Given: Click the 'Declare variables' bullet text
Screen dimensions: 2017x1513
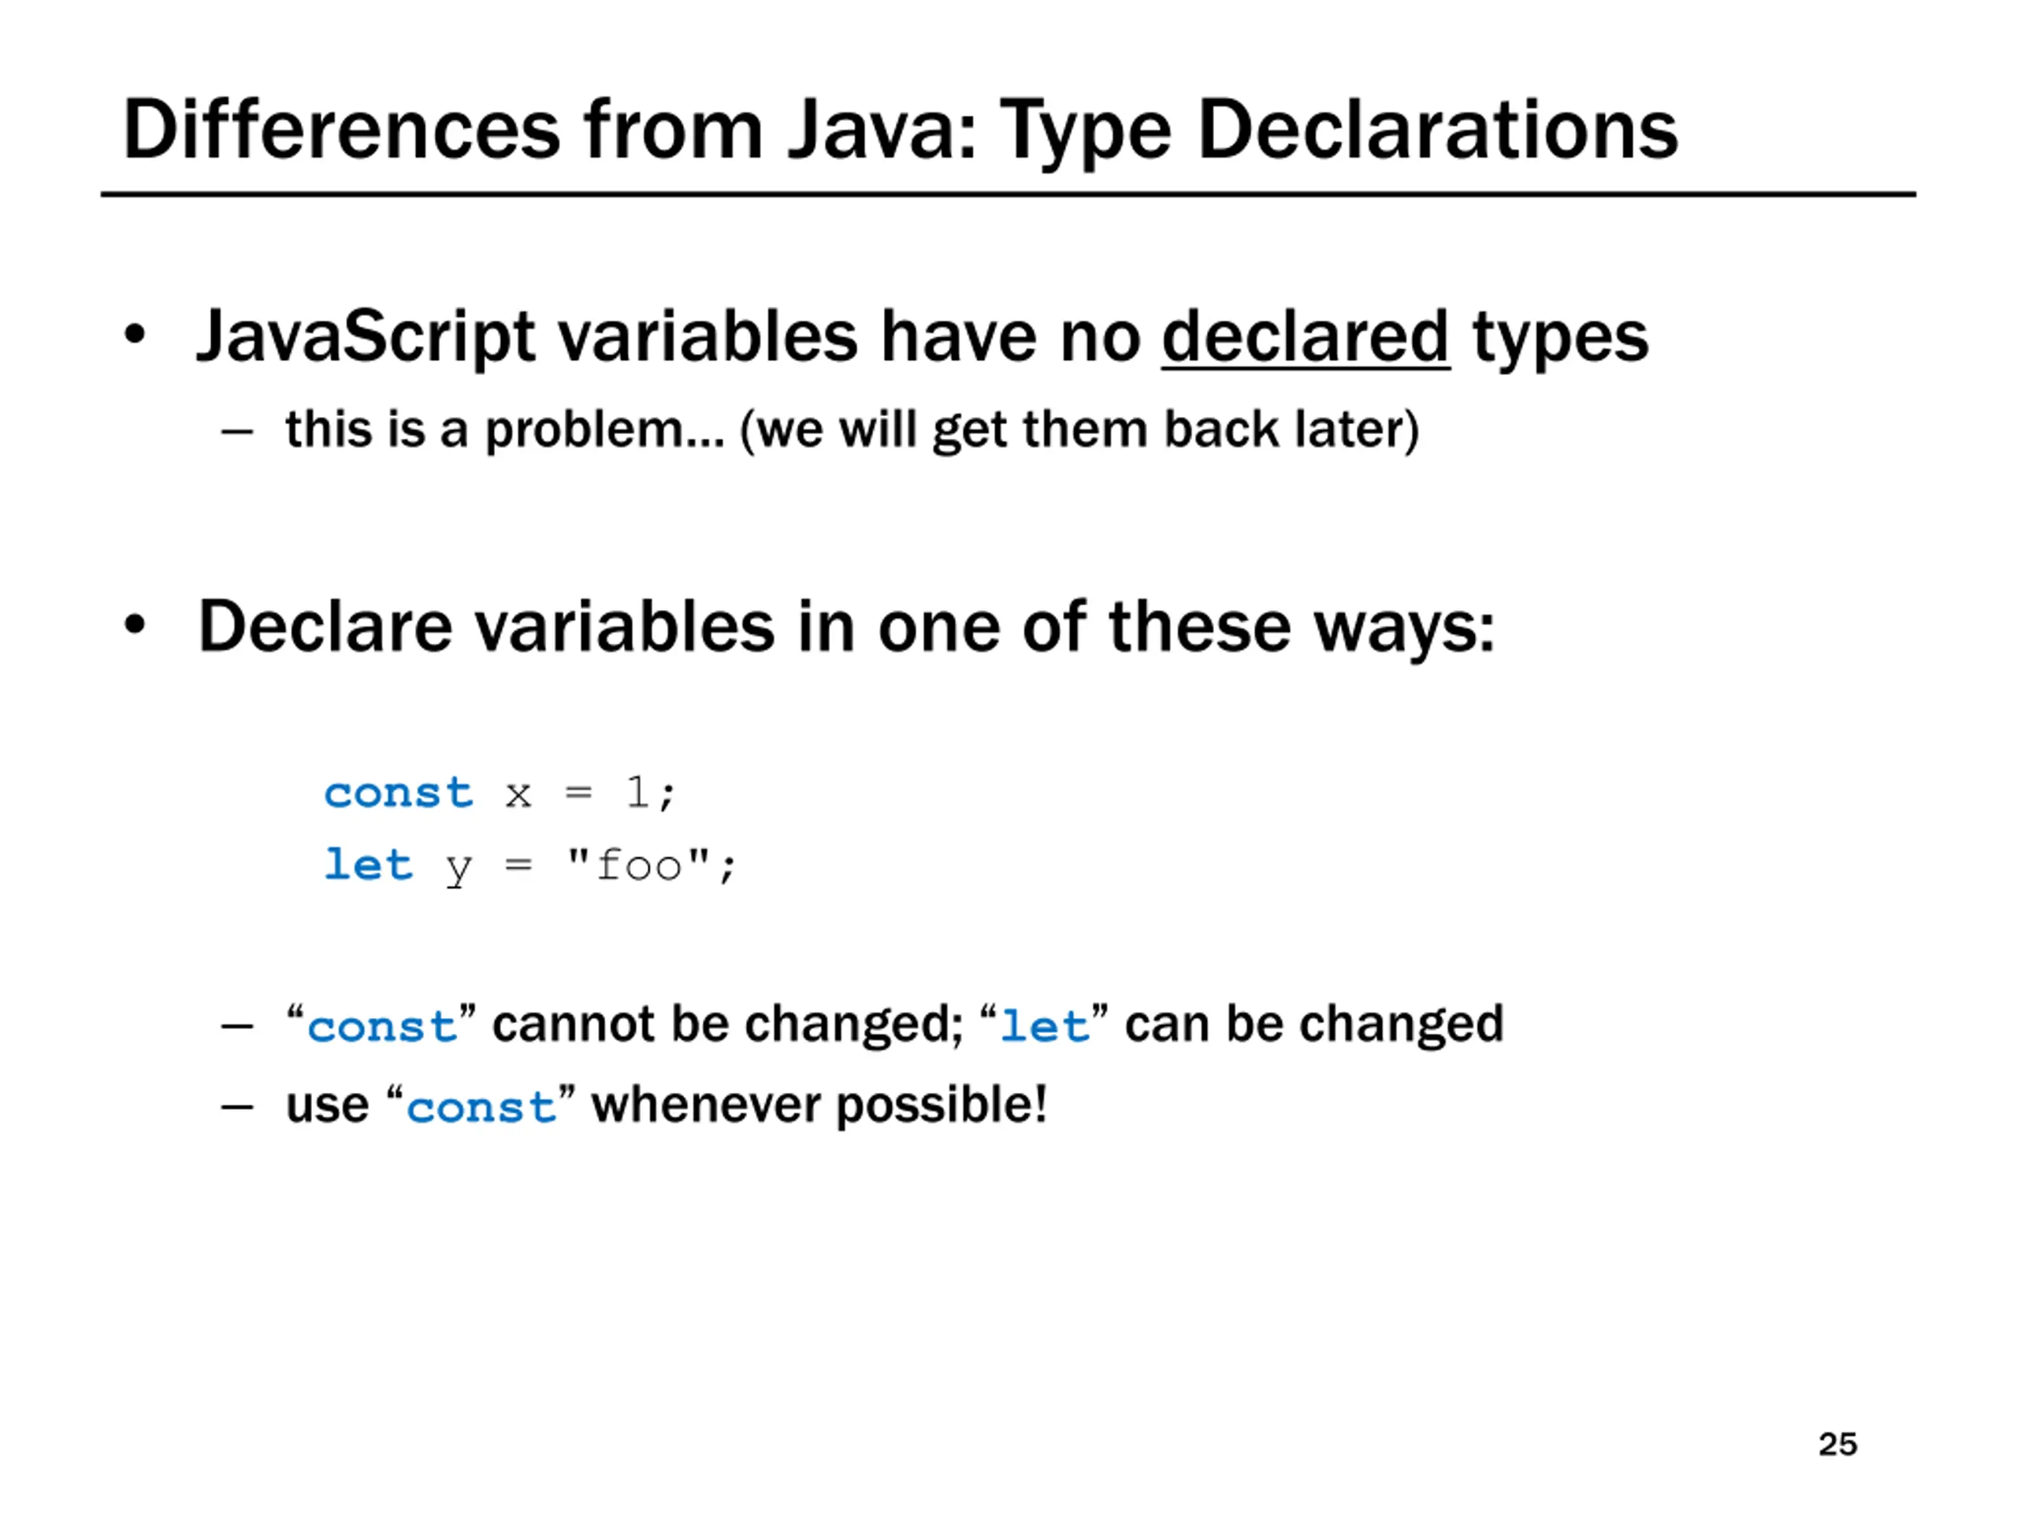Looking at the screenshot, I should [846, 627].
